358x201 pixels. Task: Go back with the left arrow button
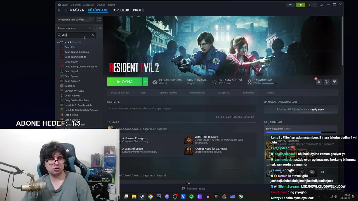click(59, 10)
